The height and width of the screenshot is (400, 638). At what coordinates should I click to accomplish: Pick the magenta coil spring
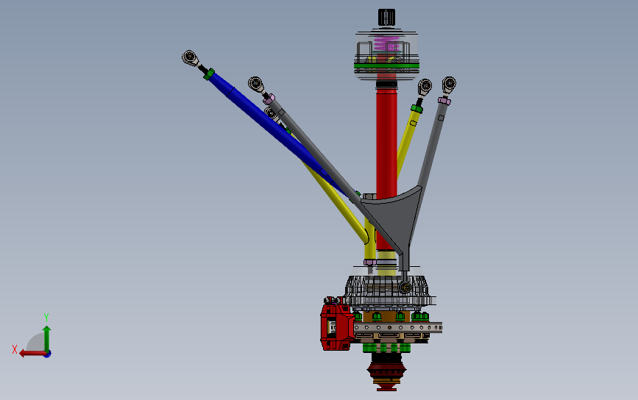tap(386, 43)
